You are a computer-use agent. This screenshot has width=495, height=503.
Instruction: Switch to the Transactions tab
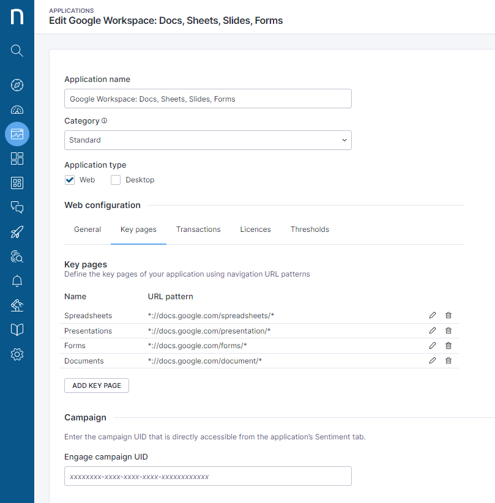[198, 229]
